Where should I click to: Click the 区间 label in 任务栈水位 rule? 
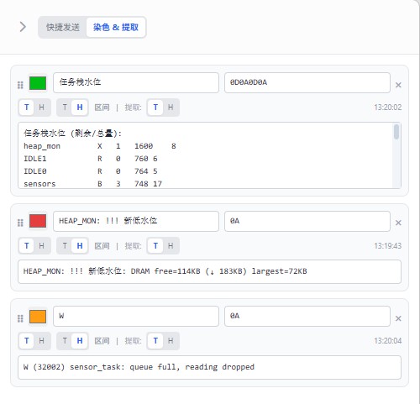pyautogui.click(x=102, y=108)
